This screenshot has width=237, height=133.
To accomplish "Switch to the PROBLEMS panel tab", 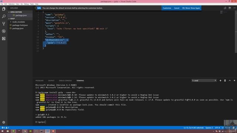I will (40, 81).
